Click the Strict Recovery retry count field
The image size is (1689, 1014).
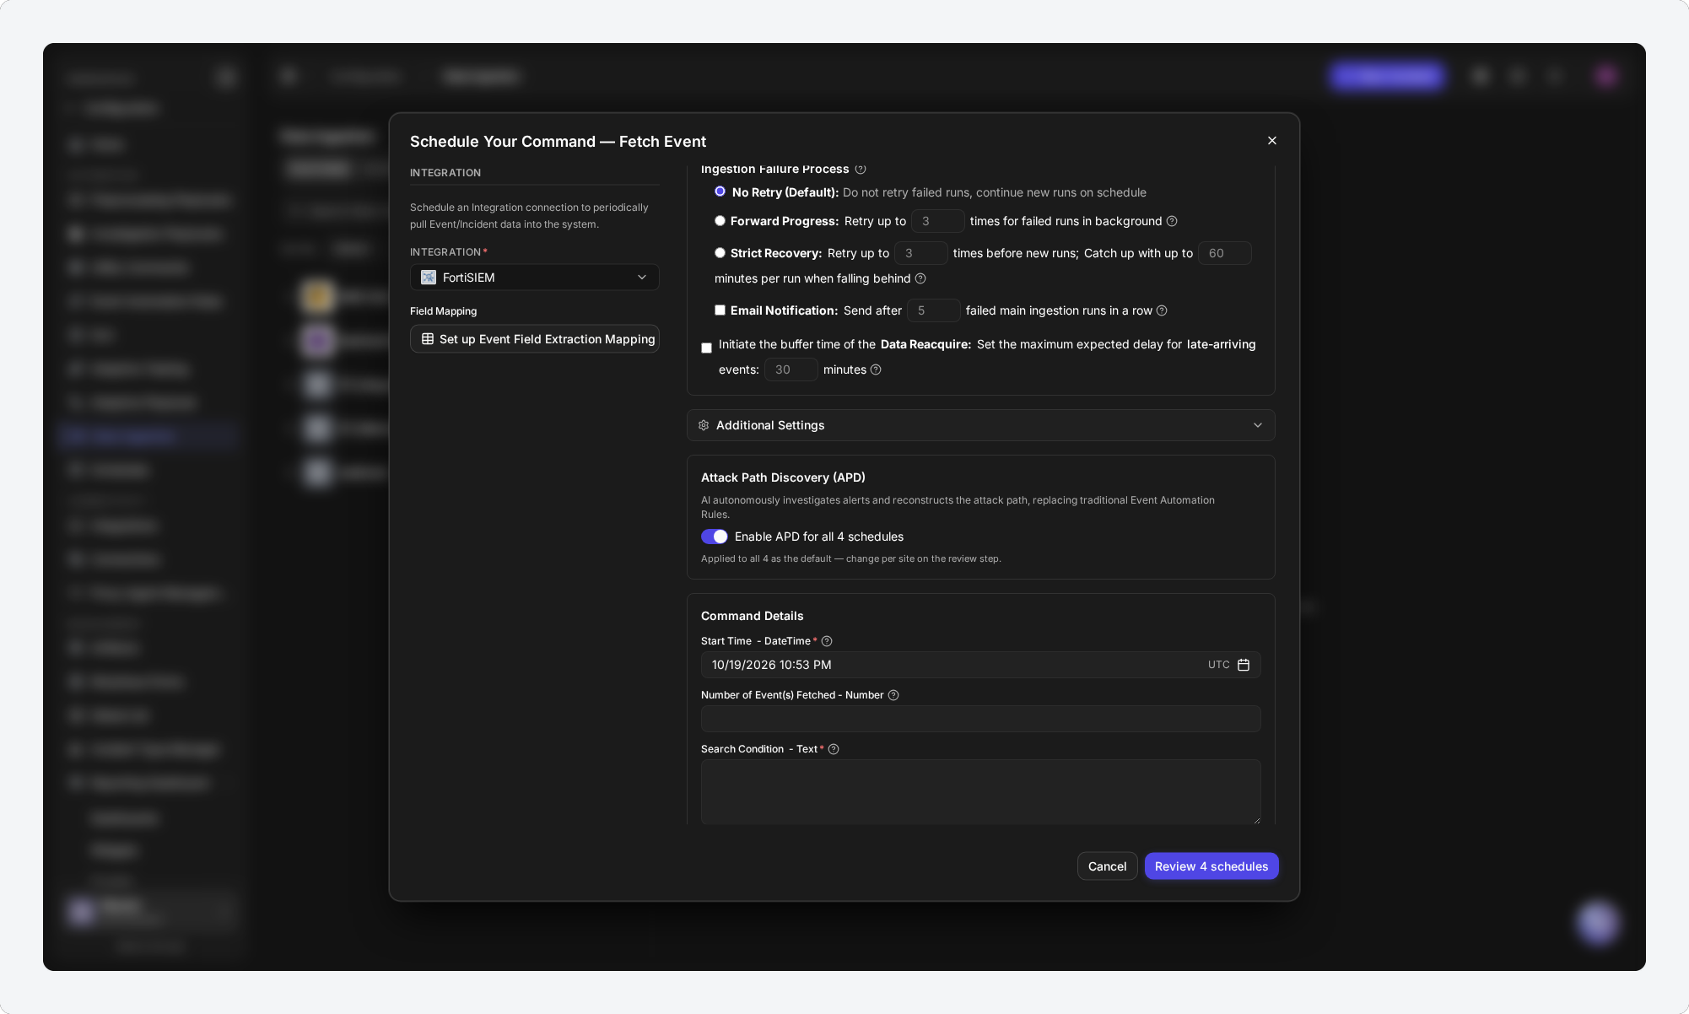[920, 253]
